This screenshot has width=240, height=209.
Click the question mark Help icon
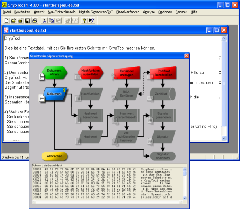pyautogui.click(x=84, y=21)
